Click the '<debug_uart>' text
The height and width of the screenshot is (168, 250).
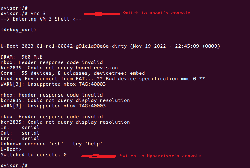click(x=19, y=30)
